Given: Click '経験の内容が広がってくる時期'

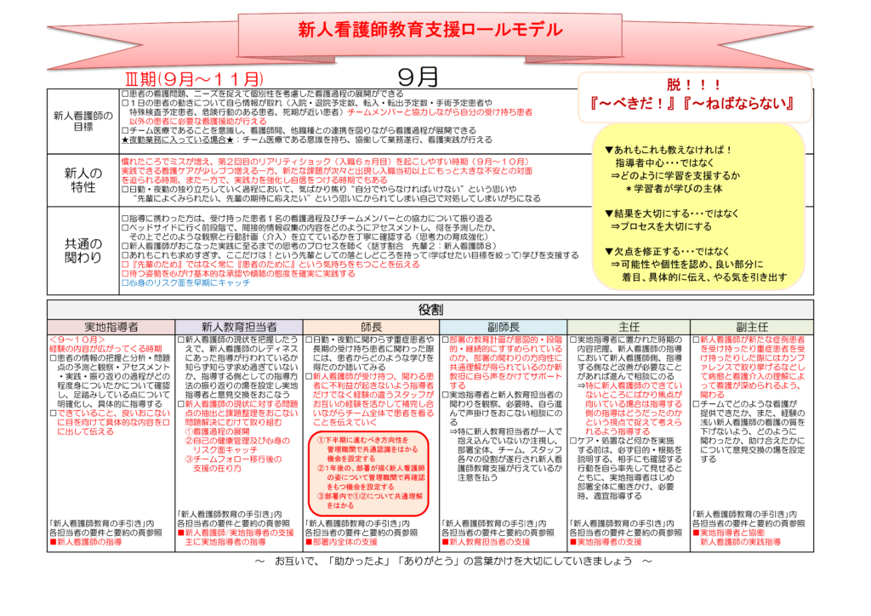Looking at the screenshot, I should (105, 349).
